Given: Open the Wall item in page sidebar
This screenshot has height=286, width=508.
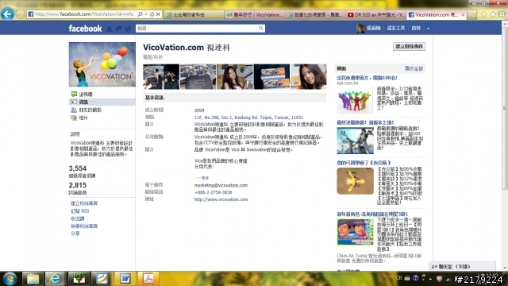Looking at the screenshot, I should (102, 95).
